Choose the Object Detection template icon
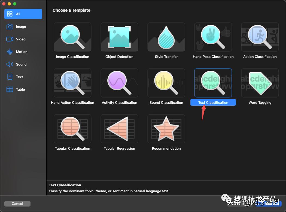Image resolution: width=286 pixels, height=212 pixels. point(119,37)
